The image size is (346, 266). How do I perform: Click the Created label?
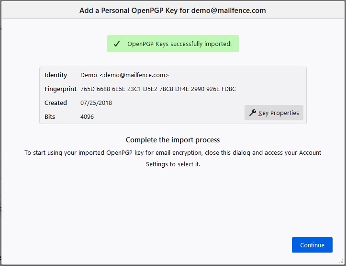[56, 103]
